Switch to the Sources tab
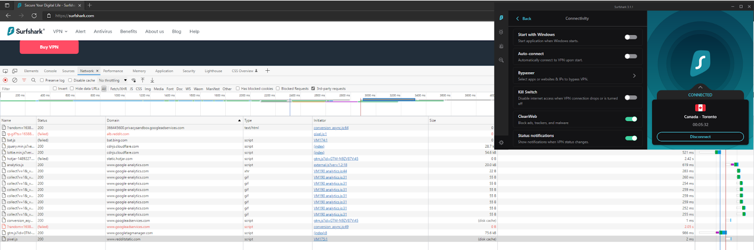The width and height of the screenshot is (754, 250). (x=68, y=71)
